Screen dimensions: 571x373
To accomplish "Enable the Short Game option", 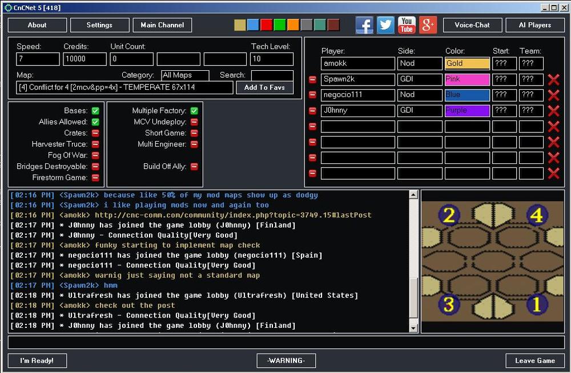I will tap(195, 133).
